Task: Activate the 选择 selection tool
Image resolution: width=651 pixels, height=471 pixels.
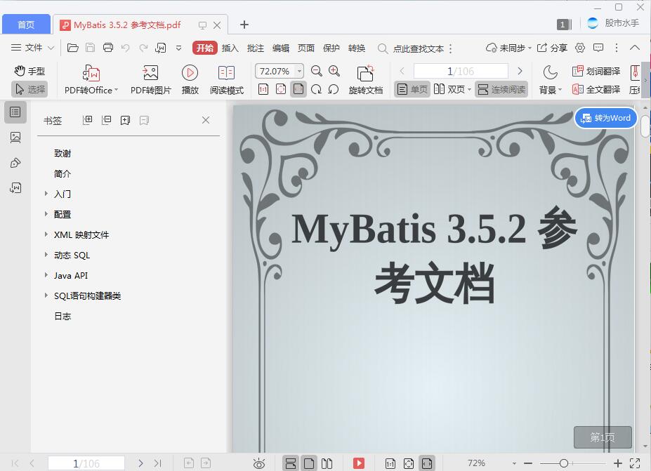Action: tap(30, 89)
